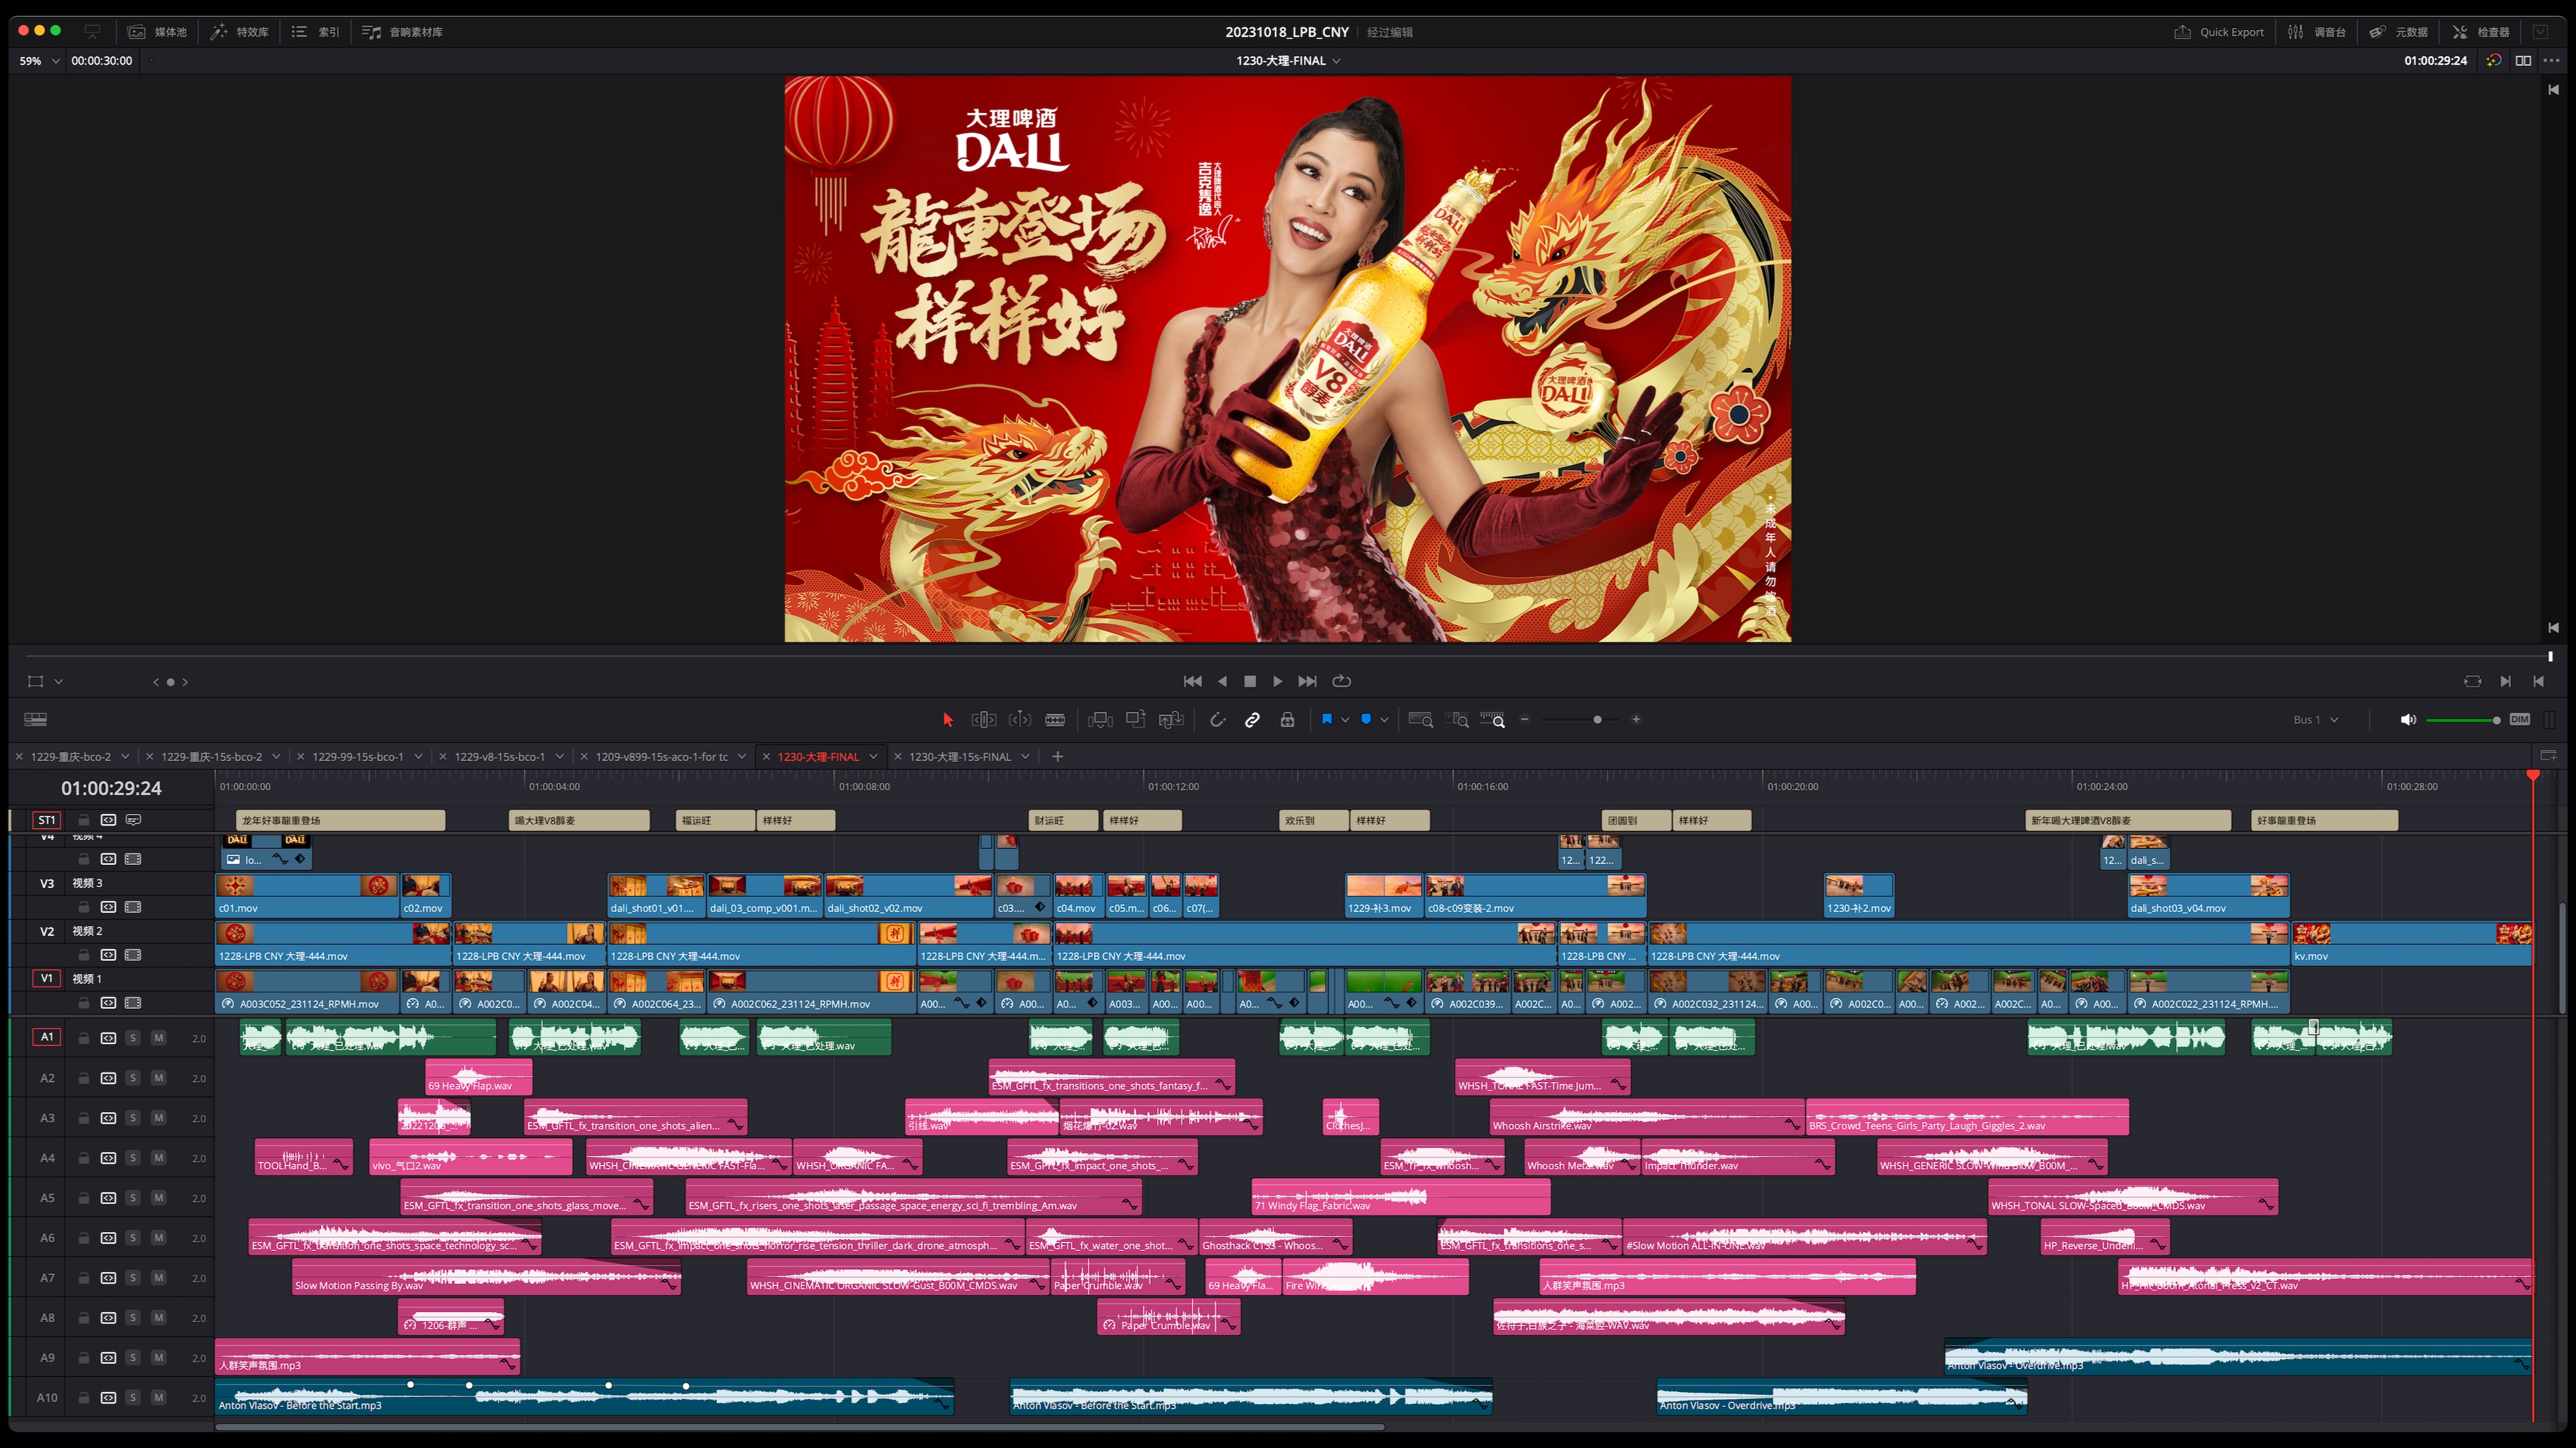Open the viewer zoom 59% dropdown

coord(40,61)
